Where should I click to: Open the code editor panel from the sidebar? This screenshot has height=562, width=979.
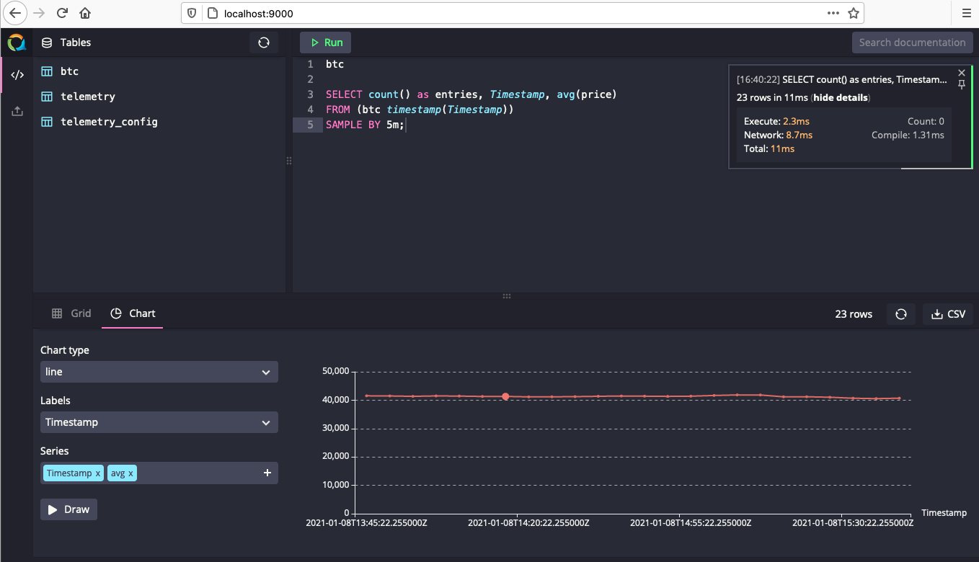17,74
